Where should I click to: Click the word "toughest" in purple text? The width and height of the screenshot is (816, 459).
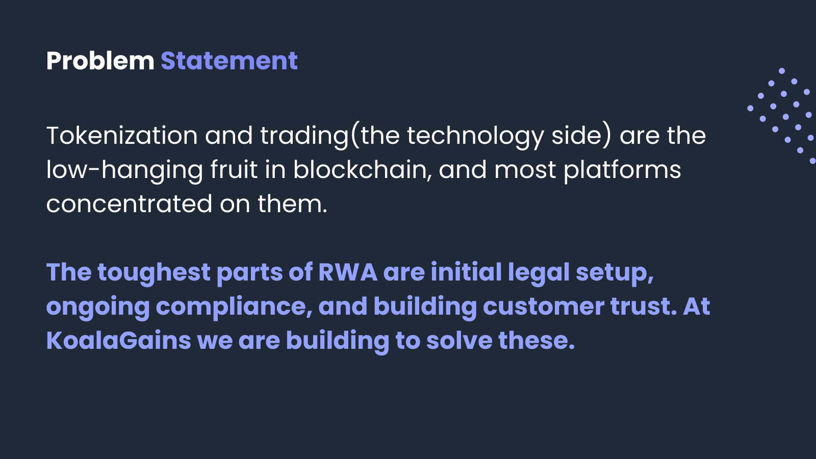pyautogui.click(x=154, y=273)
